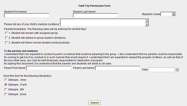The image size is (187, 106).
Task: Click the Student's Grade combo box field
Action: tap(168, 14)
